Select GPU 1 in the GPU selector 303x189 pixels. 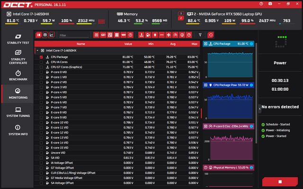click(181, 14)
